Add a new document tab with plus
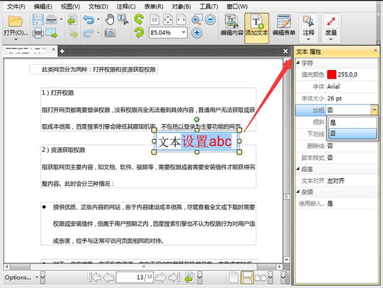Viewport: 383px width, 288px height. (x=62, y=51)
